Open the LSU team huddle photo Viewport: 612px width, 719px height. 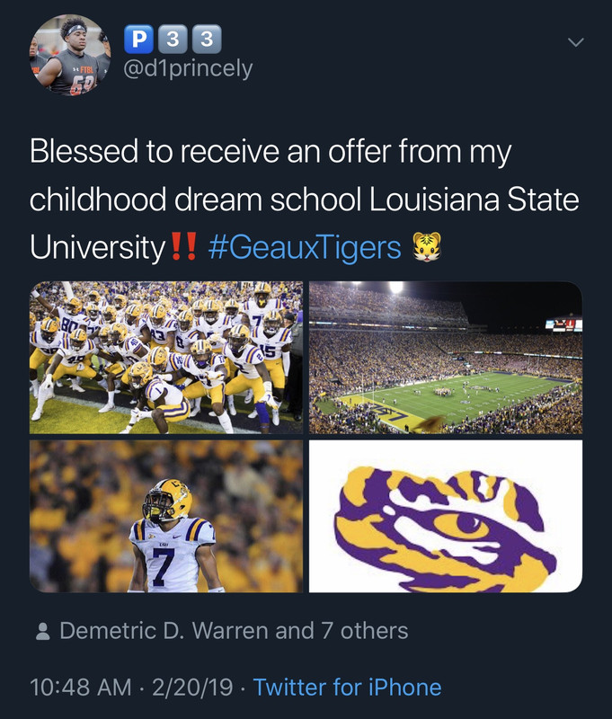166,357
